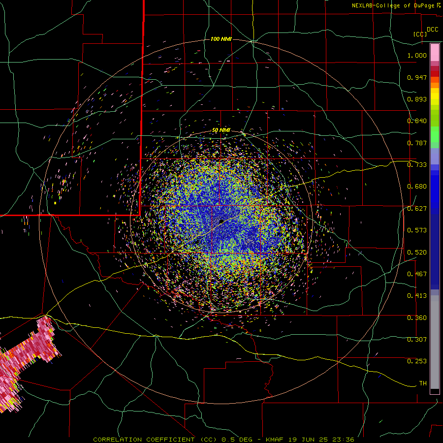
Task: Pick the bright green segment of the color bar
Action: point(435,134)
